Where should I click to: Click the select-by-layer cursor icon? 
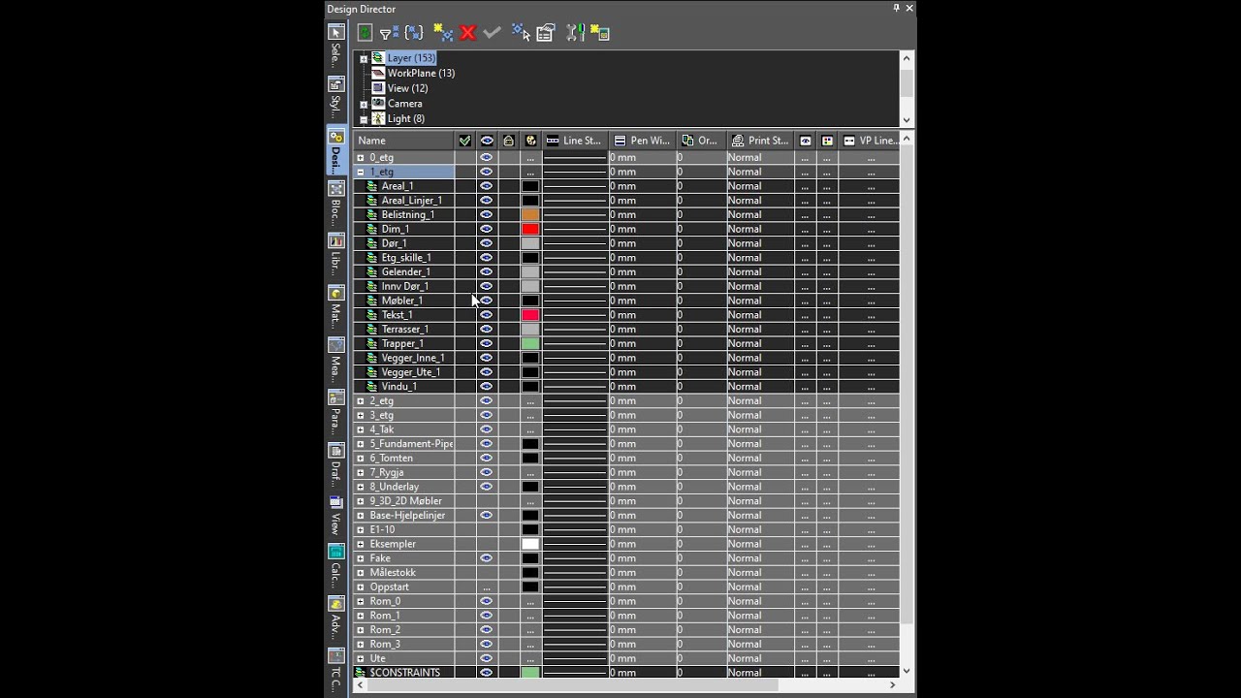(521, 33)
